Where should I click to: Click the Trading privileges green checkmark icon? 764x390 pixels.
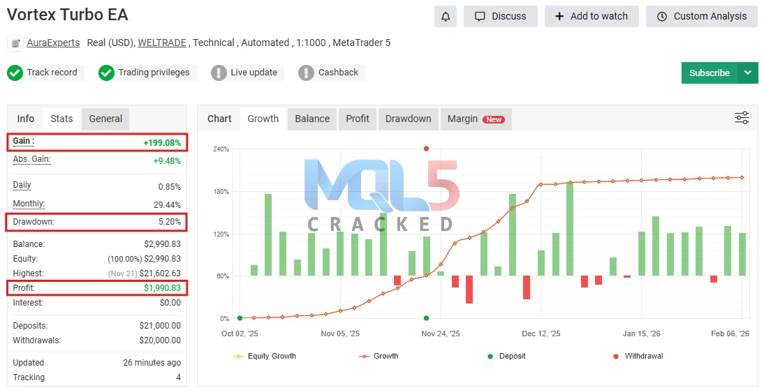[x=106, y=73]
